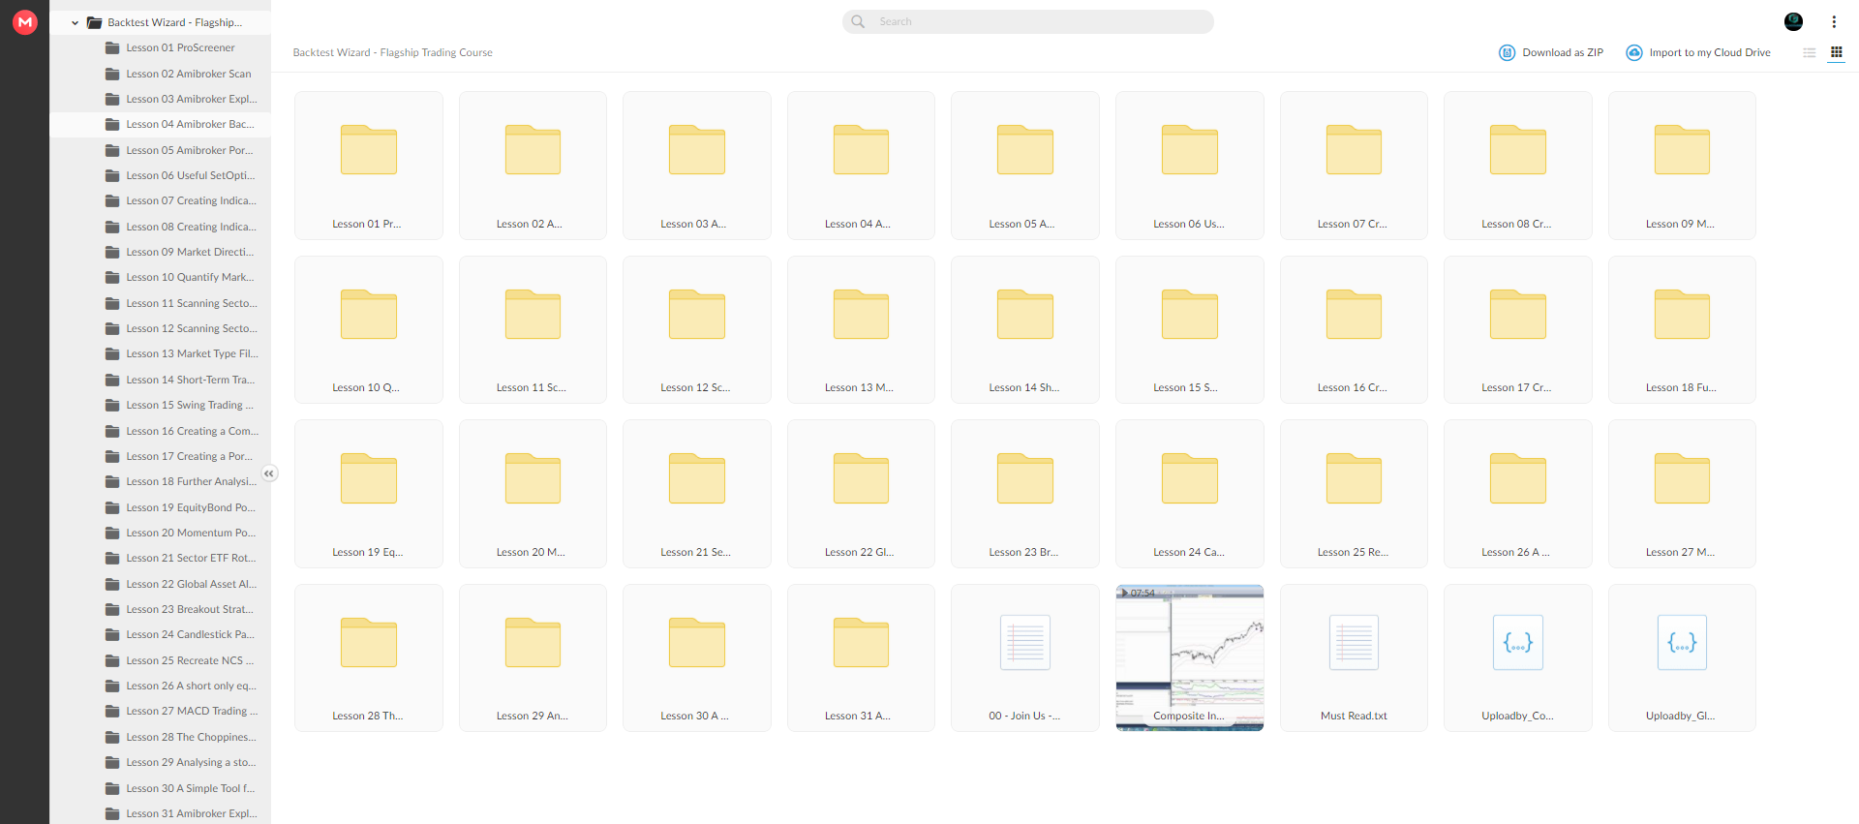The image size is (1859, 824).
Task: Click Download as ZIP
Action: point(1551,52)
